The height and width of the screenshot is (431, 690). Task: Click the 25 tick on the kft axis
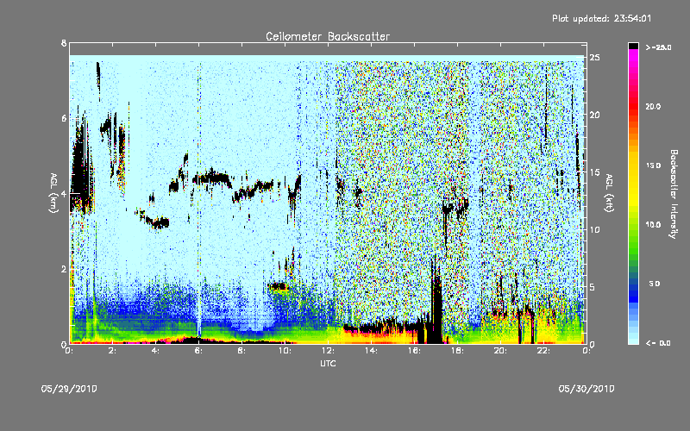pyautogui.click(x=595, y=58)
